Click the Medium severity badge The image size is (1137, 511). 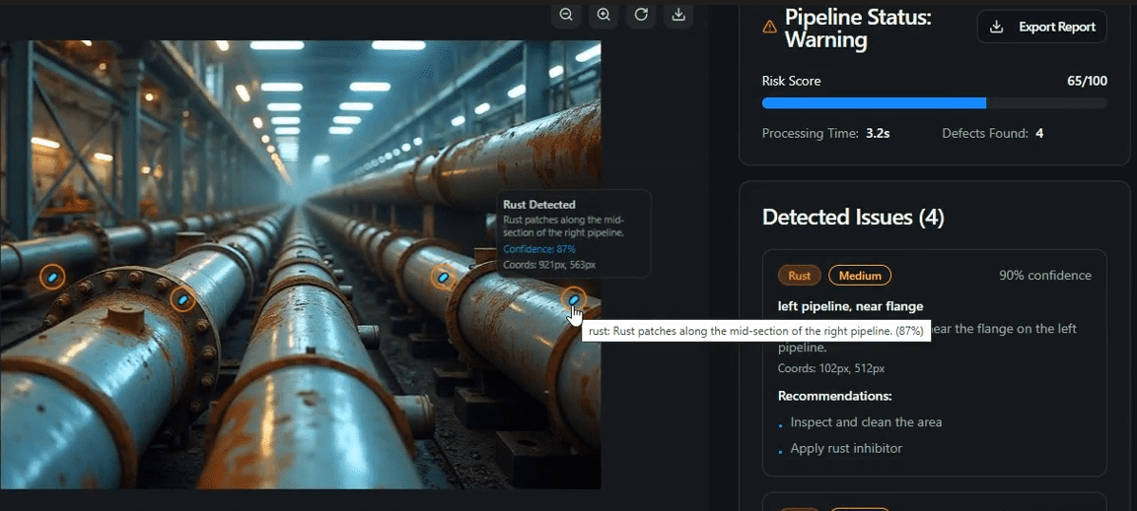tap(860, 276)
